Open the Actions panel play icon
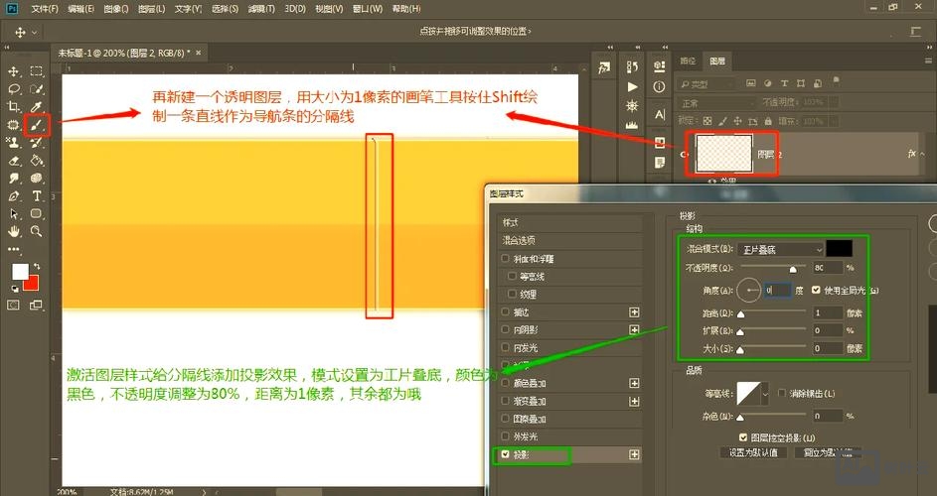 point(632,86)
